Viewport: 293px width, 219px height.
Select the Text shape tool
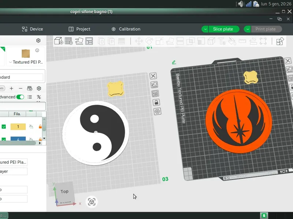click(x=222, y=41)
